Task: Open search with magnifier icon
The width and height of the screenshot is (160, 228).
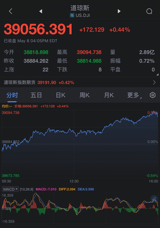Action: [x=149, y=11]
